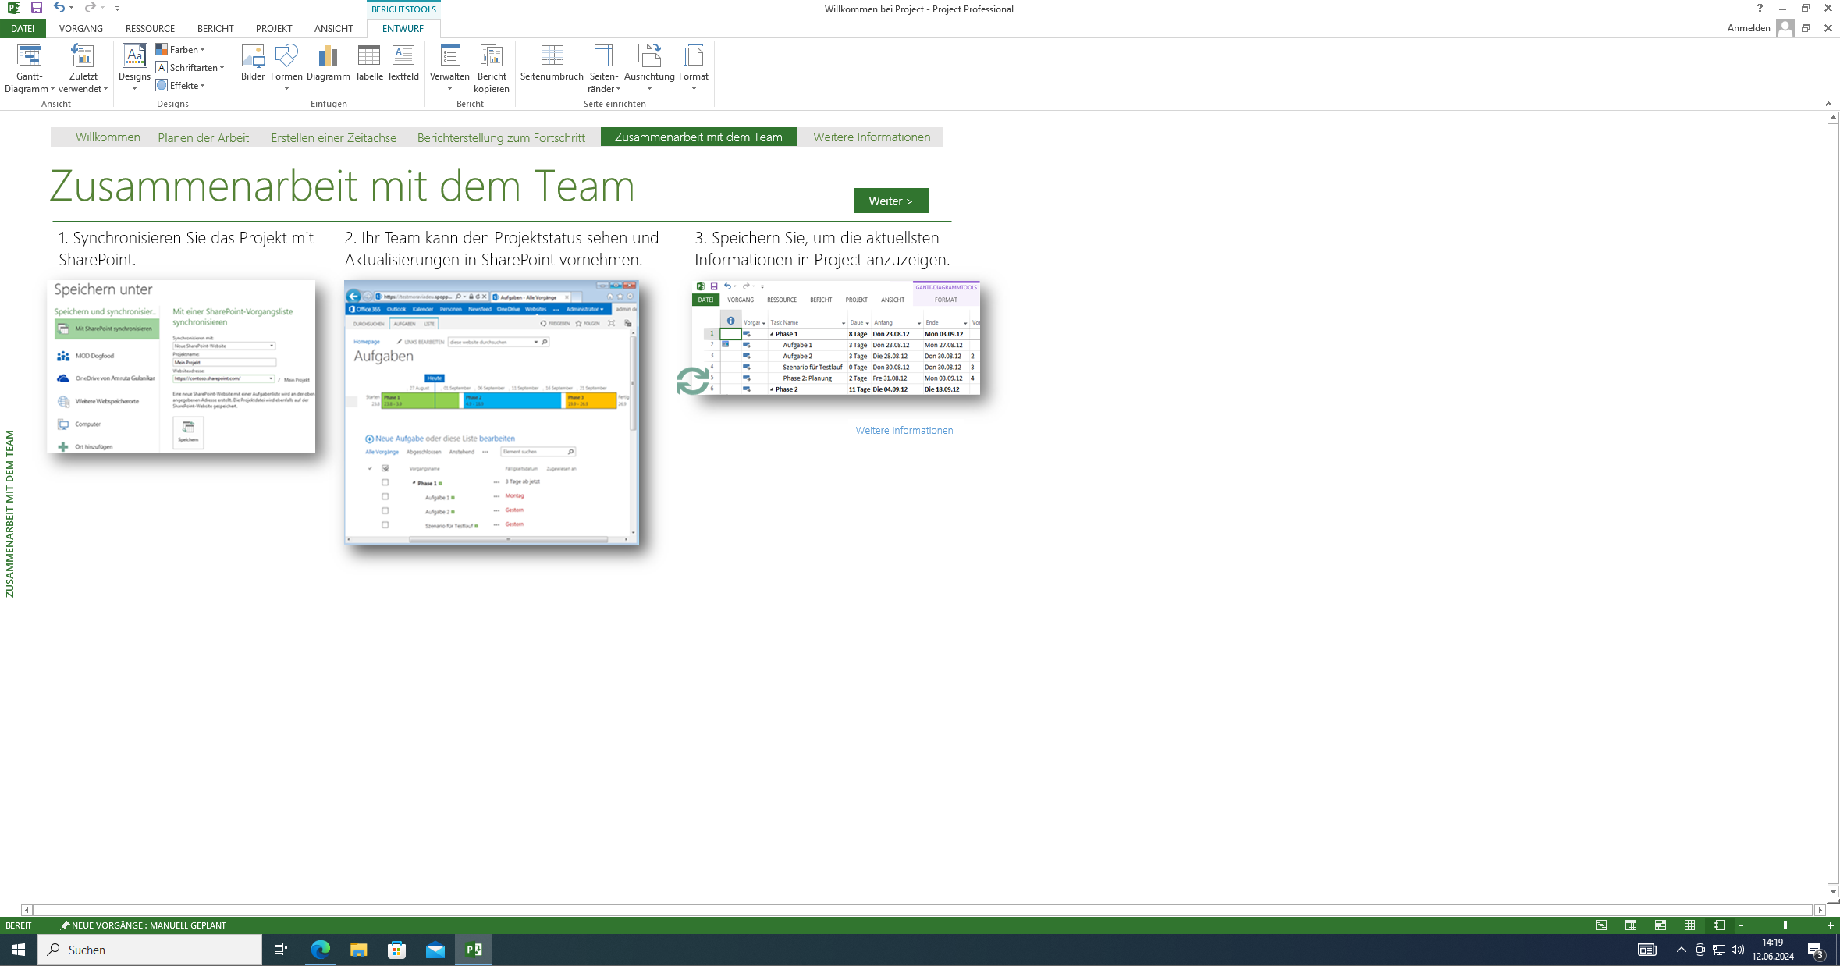Go to Planen der Arbeit page

tap(204, 137)
